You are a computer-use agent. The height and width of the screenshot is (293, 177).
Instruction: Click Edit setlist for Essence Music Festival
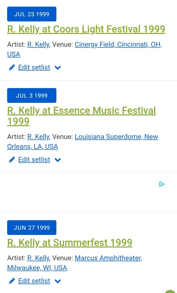click(34, 160)
